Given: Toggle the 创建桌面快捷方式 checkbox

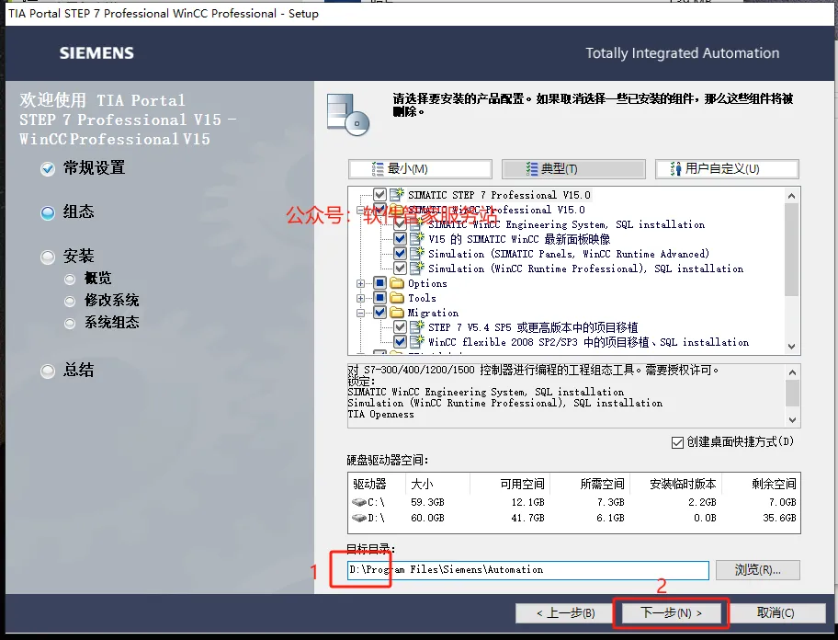Looking at the screenshot, I should pos(677,442).
